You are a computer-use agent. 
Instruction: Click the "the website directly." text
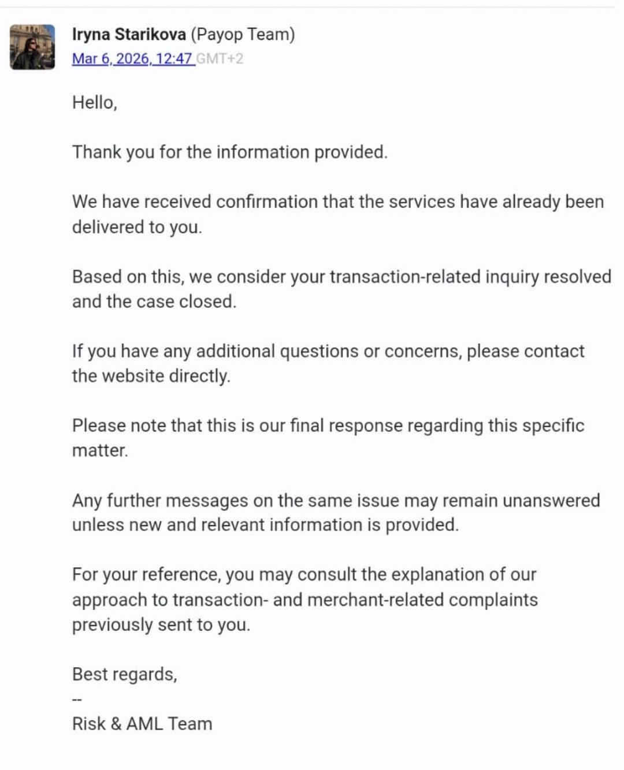click(x=151, y=376)
